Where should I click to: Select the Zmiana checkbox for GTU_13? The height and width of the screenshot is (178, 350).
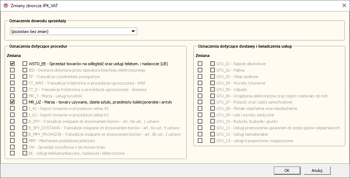pos(200,140)
